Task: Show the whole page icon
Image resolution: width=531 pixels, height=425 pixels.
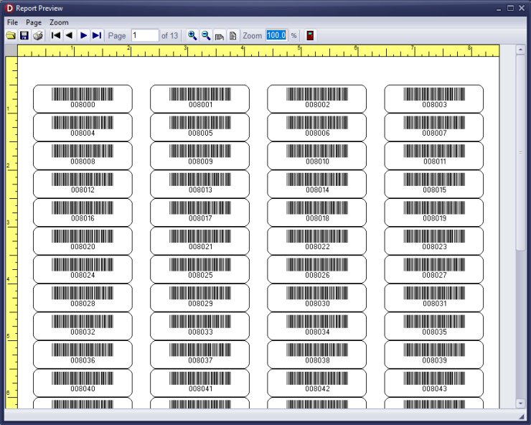Action: (232, 35)
